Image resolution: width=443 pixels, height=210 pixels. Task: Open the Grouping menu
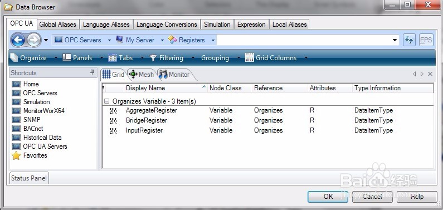click(x=215, y=58)
